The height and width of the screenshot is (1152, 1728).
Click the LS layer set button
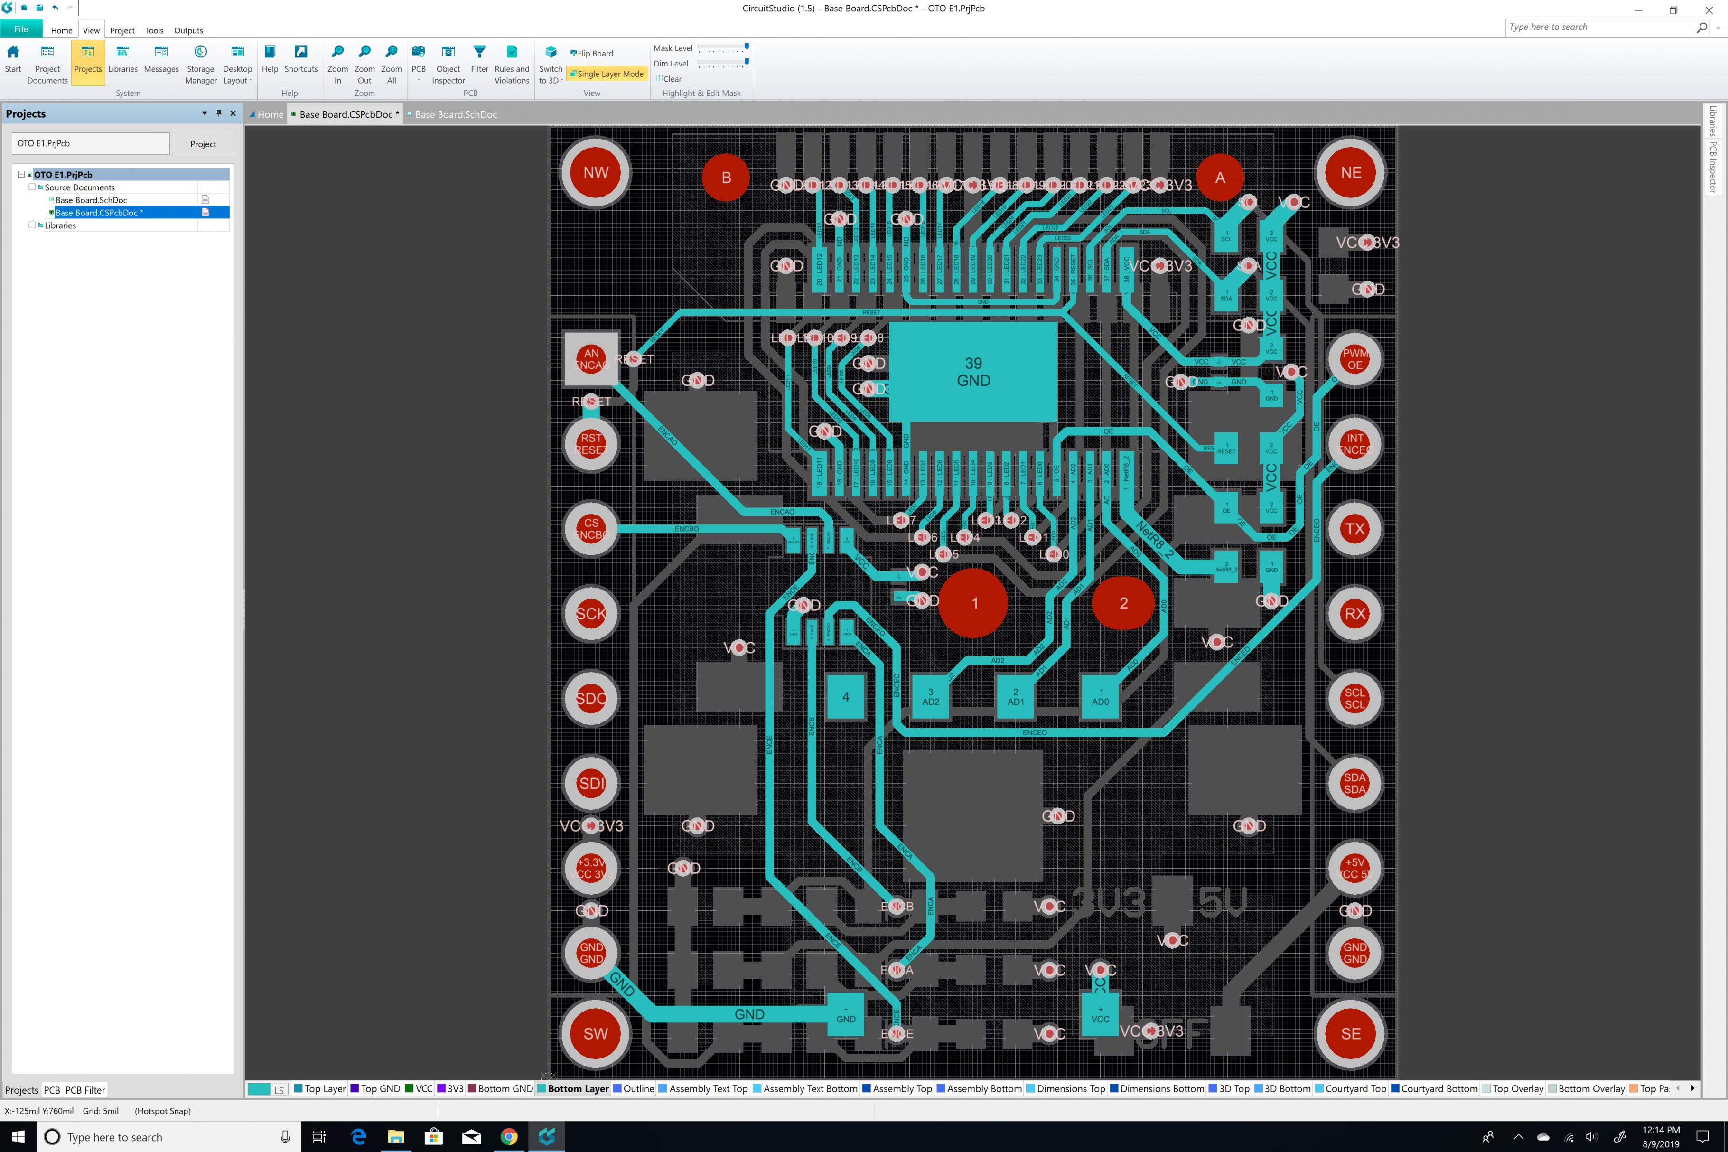(279, 1089)
